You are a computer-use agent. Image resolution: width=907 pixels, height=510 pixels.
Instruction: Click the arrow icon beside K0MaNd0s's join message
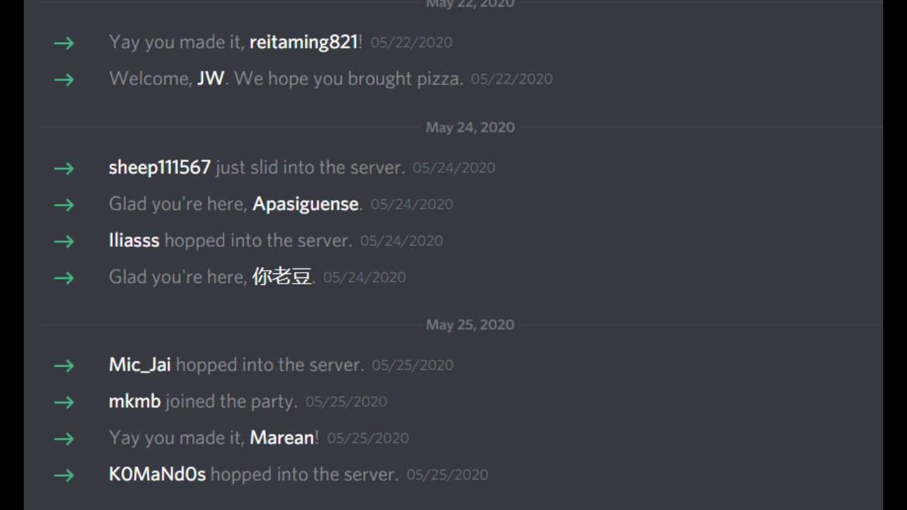(x=64, y=475)
